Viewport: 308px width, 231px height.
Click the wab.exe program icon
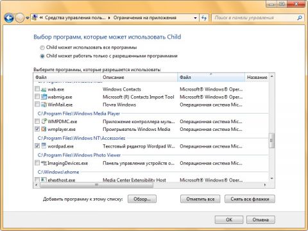pos(44,89)
